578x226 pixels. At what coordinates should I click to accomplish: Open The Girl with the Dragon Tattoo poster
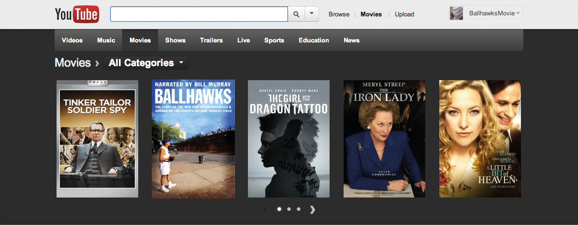point(289,139)
